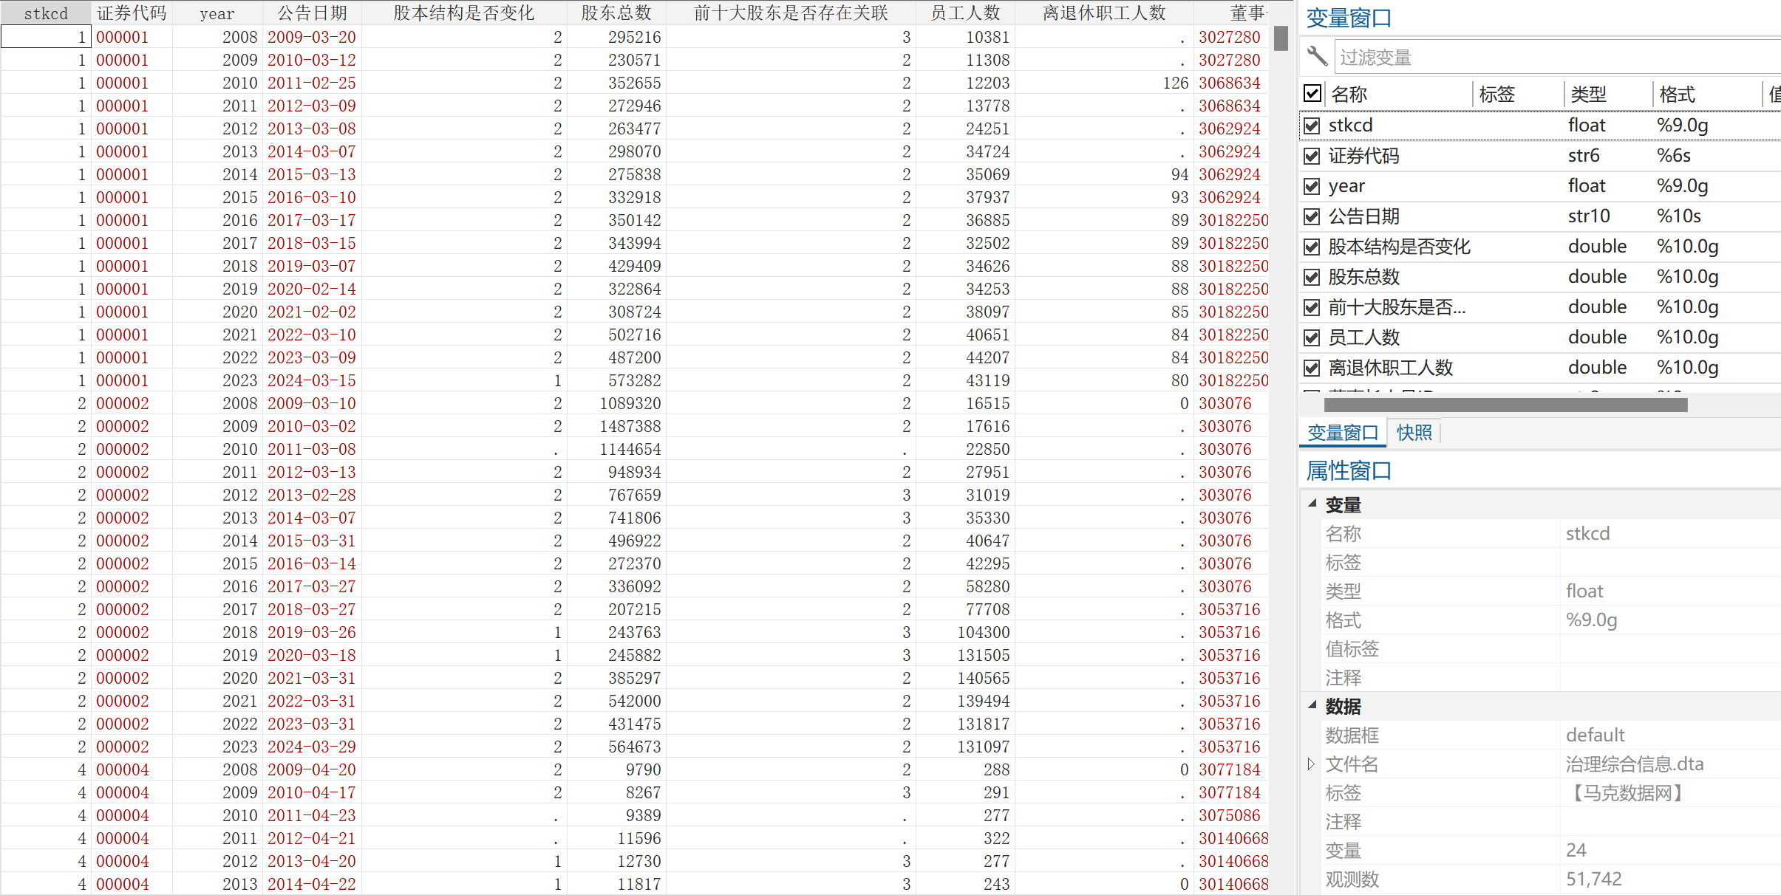This screenshot has width=1781, height=895.
Task: Collapse the 变量 properties section
Action: [x=1312, y=504]
